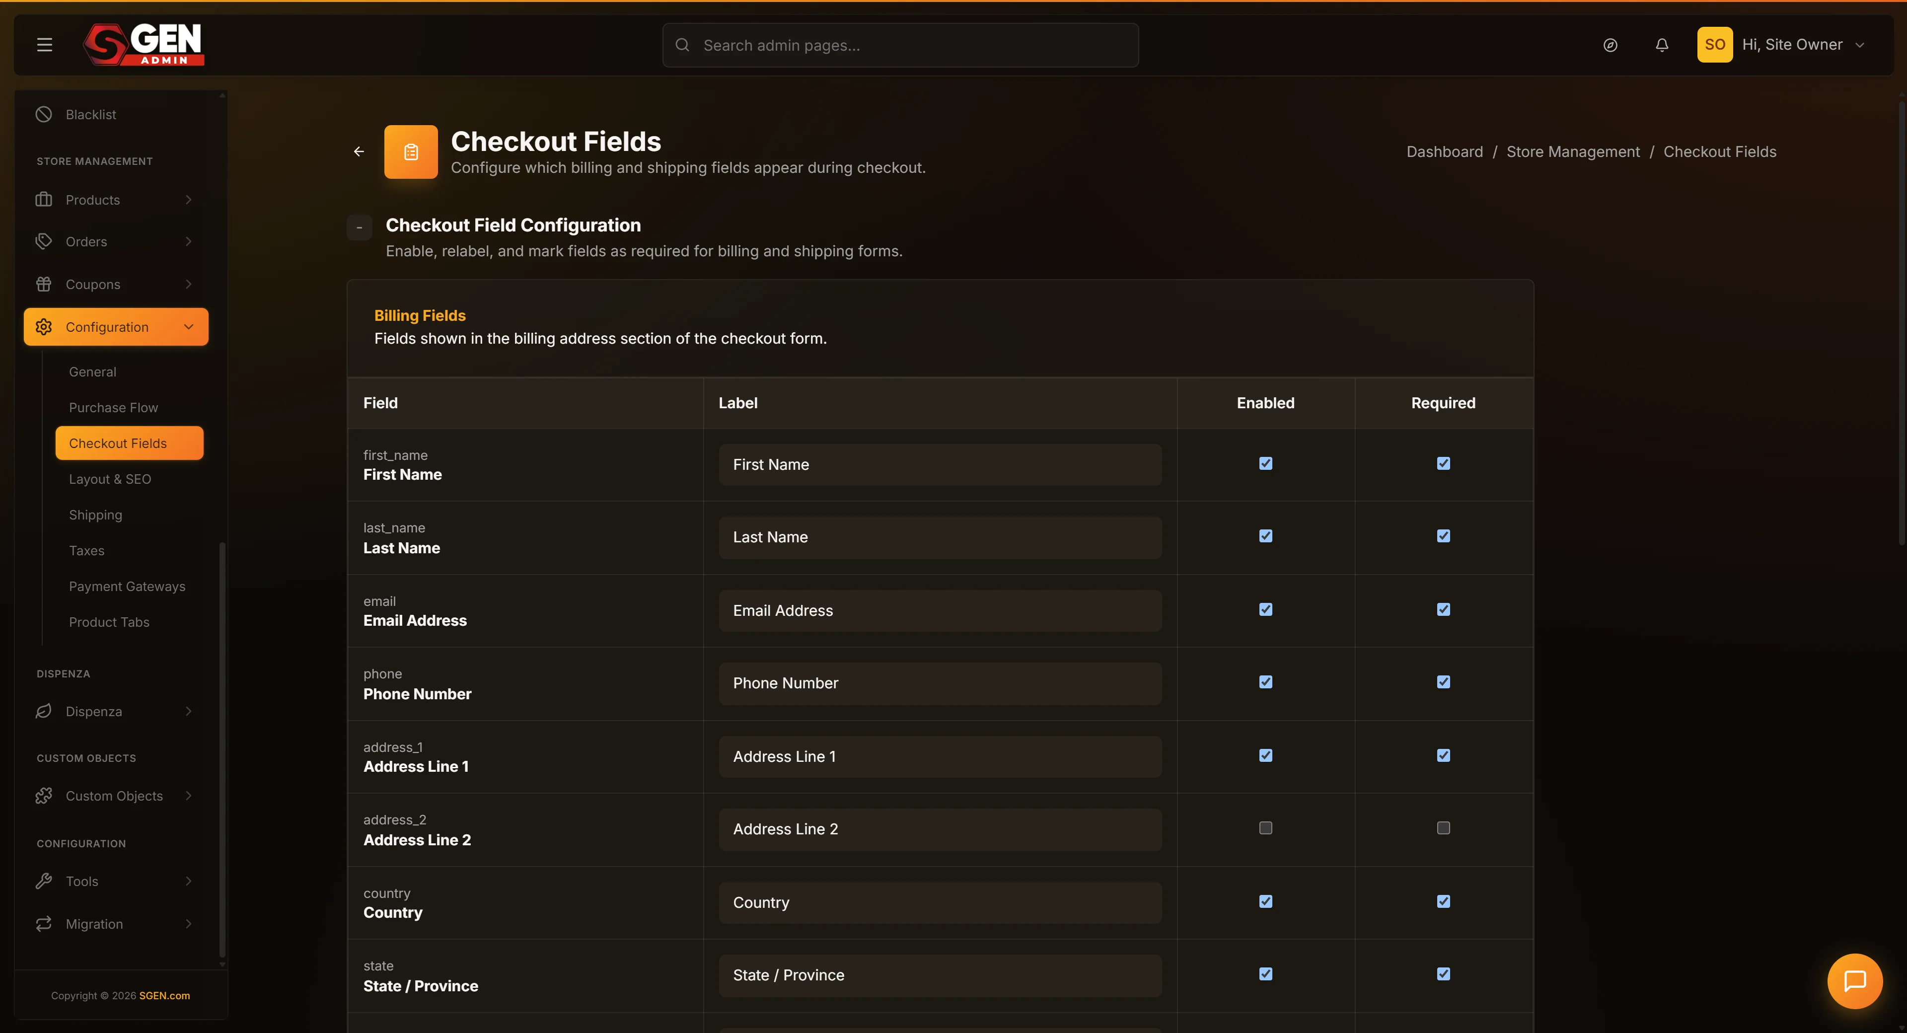1907x1033 pixels.
Task: Edit the Country label field
Action: point(940,902)
